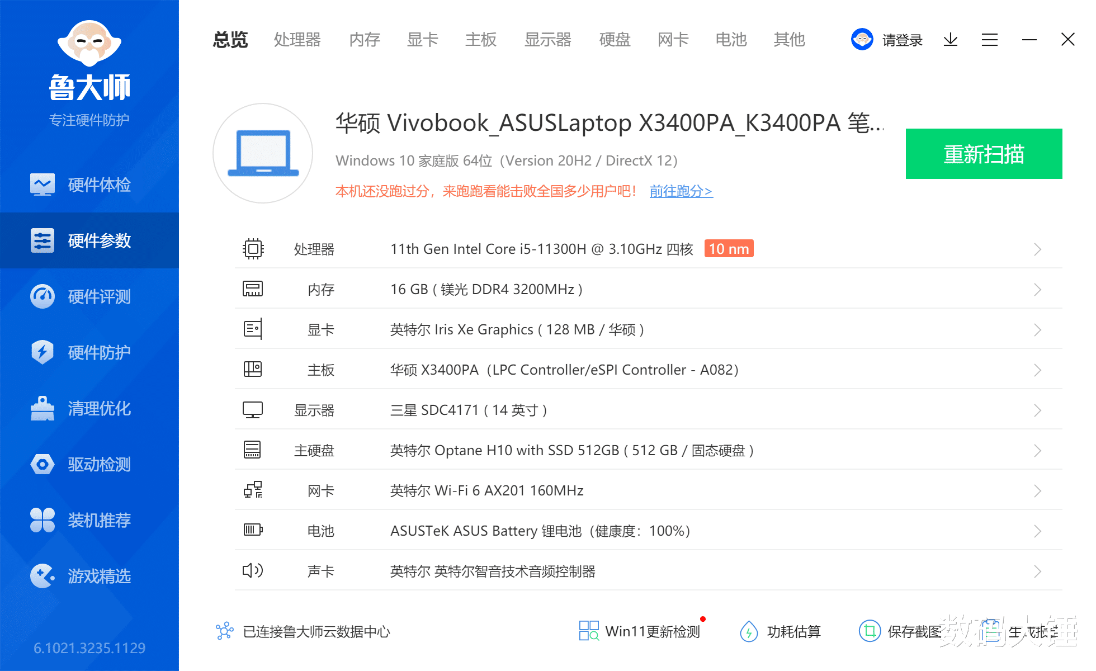Open 清理优化 from the sidebar
This screenshot has height=671, width=1096.
point(89,408)
